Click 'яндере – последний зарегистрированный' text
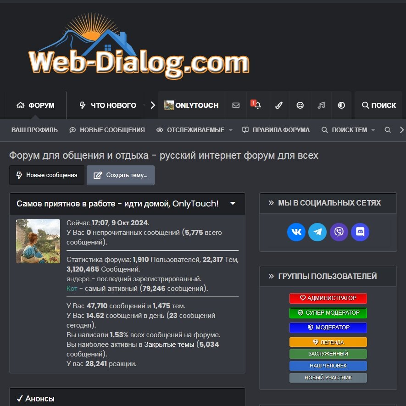This screenshot has height=406, width=406. click(134, 279)
